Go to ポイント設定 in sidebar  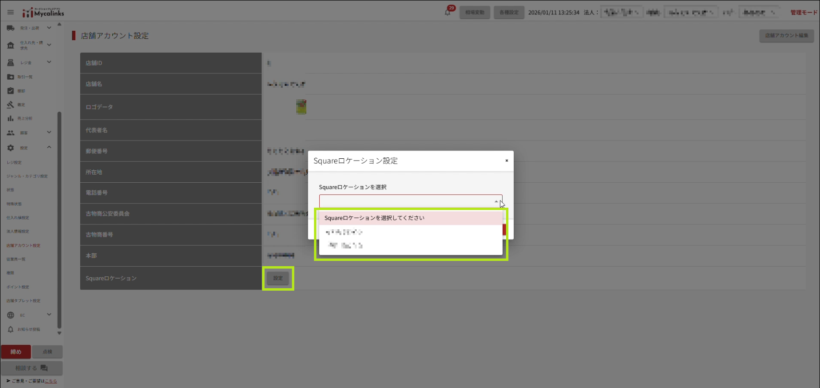coord(18,287)
